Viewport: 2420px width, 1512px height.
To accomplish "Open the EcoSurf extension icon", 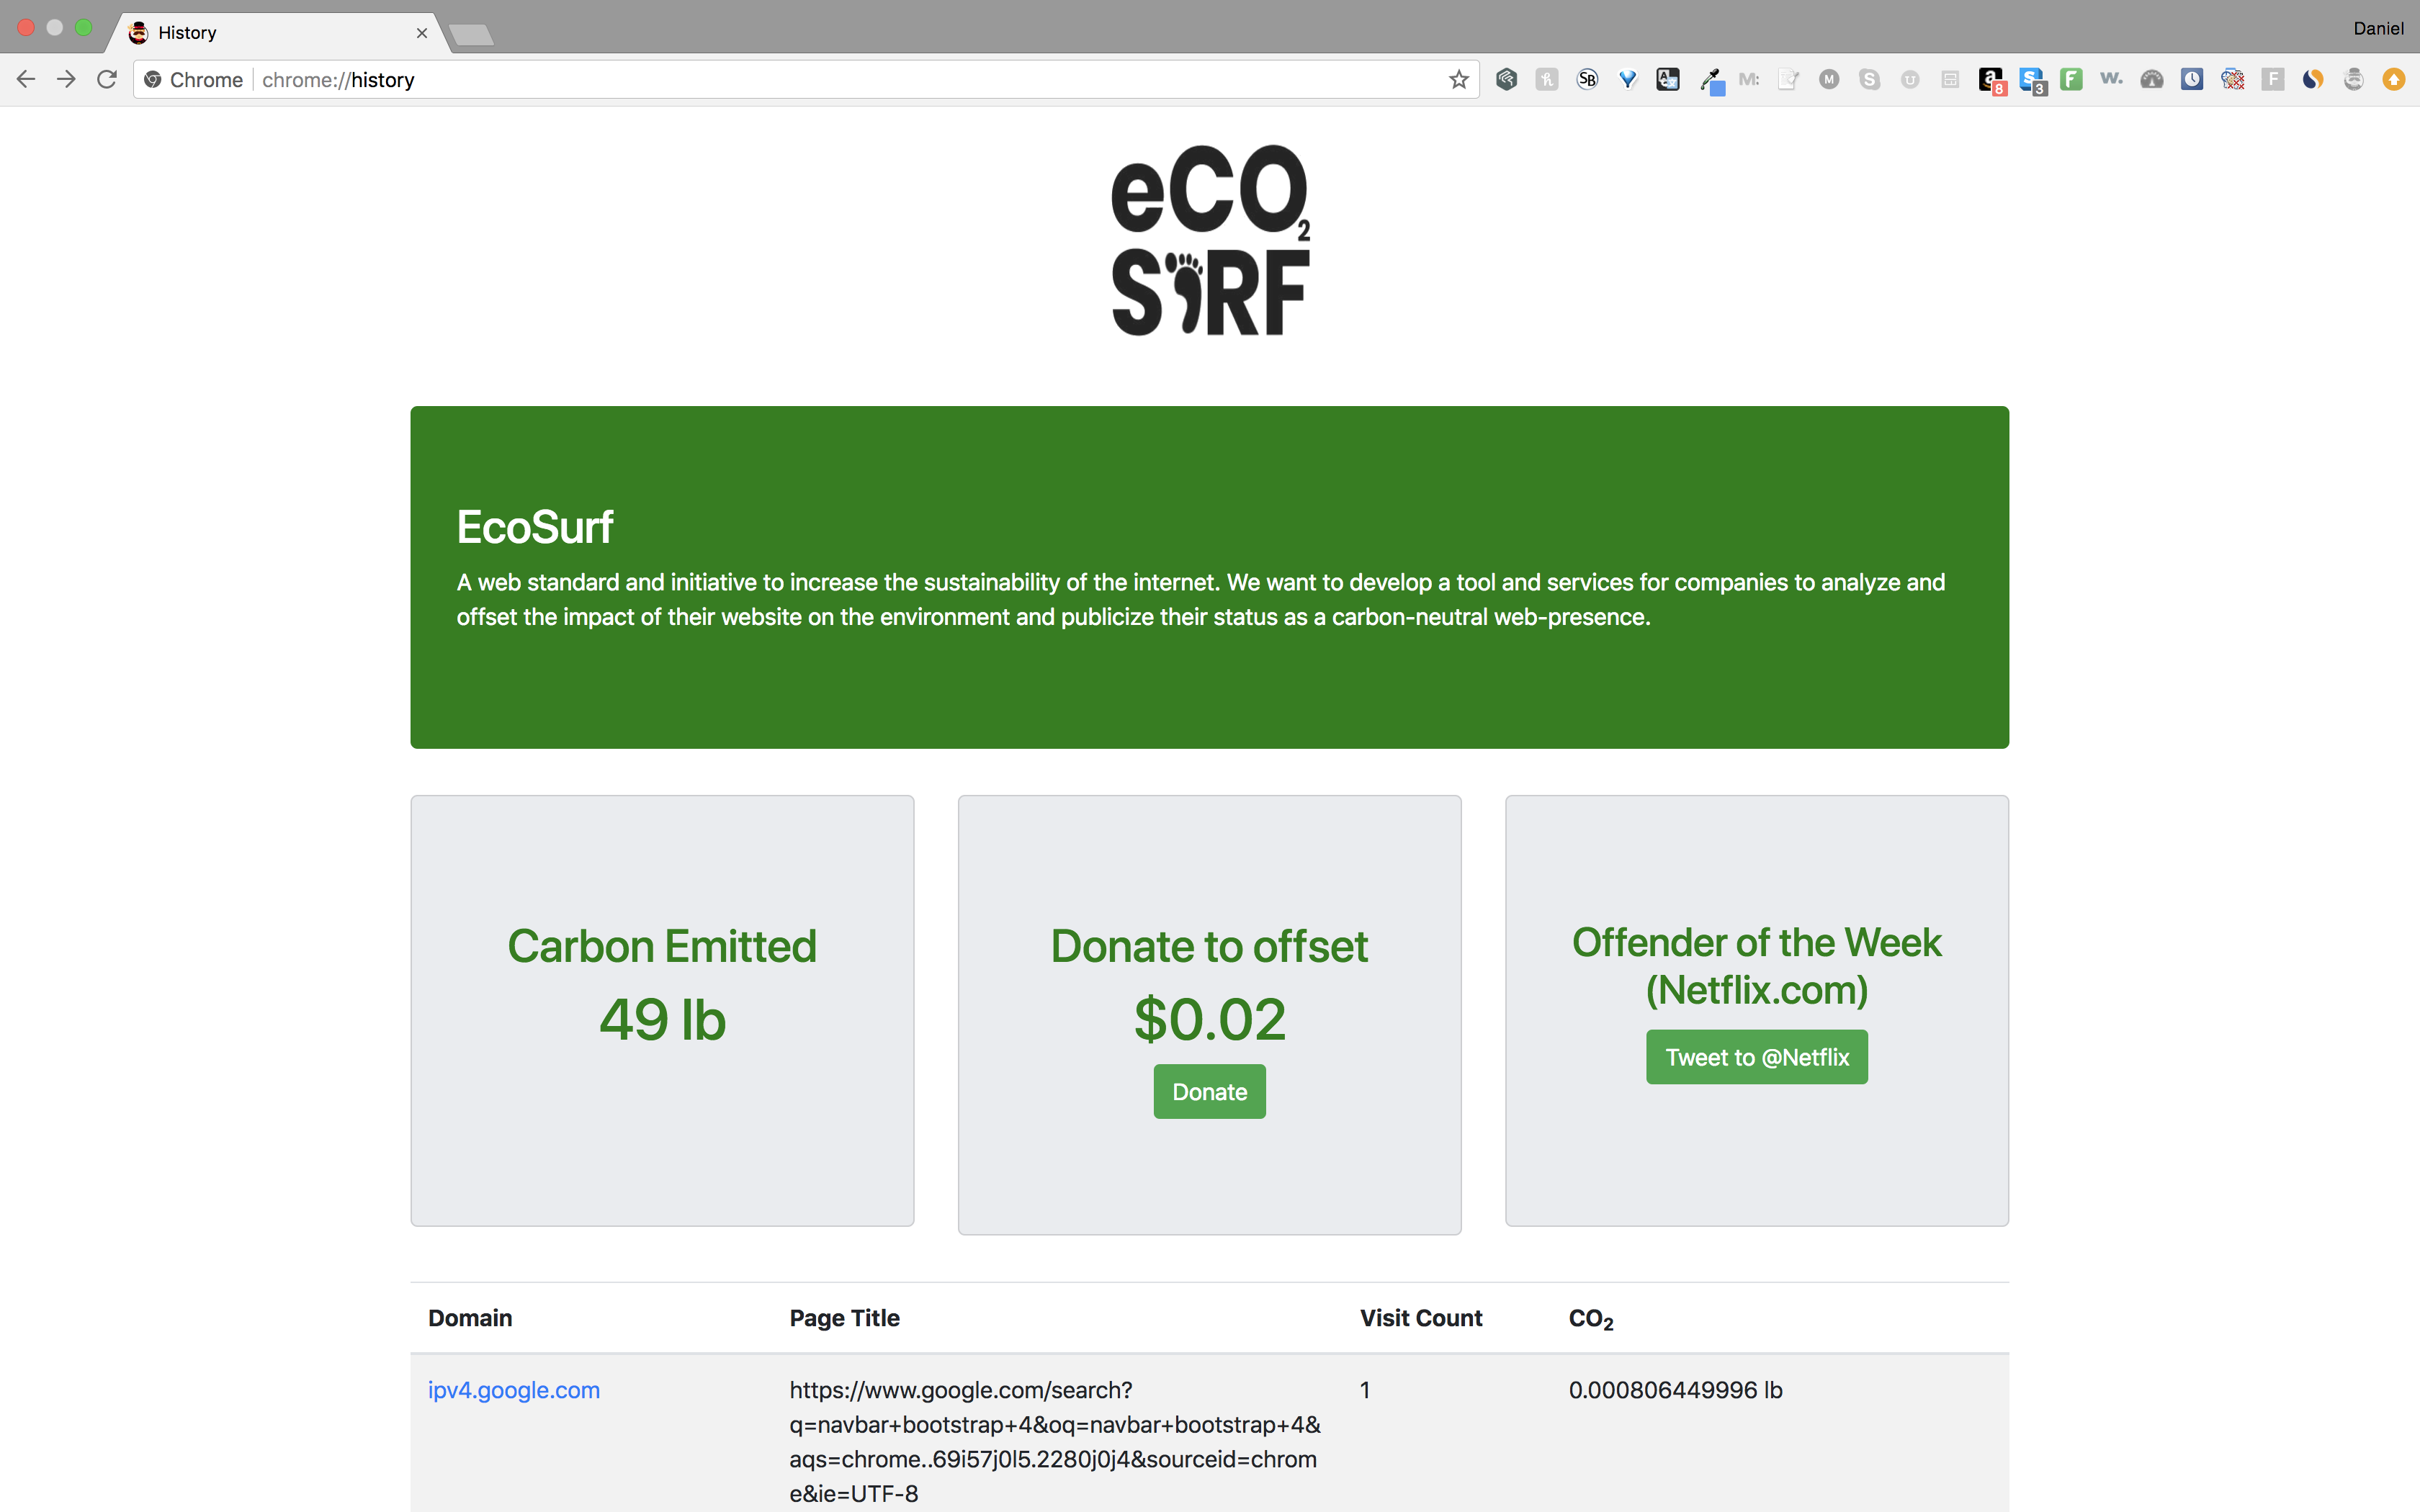I will pyautogui.click(x=2355, y=79).
